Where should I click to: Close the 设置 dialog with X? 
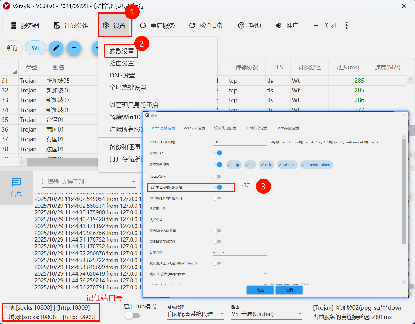(x=404, y=115)
